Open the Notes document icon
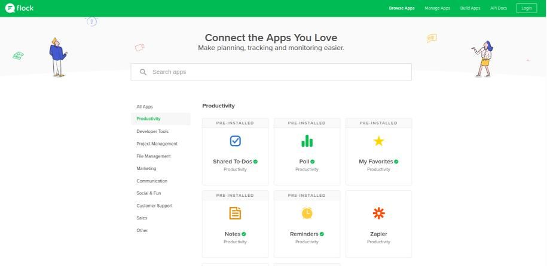 coord(235,213)
